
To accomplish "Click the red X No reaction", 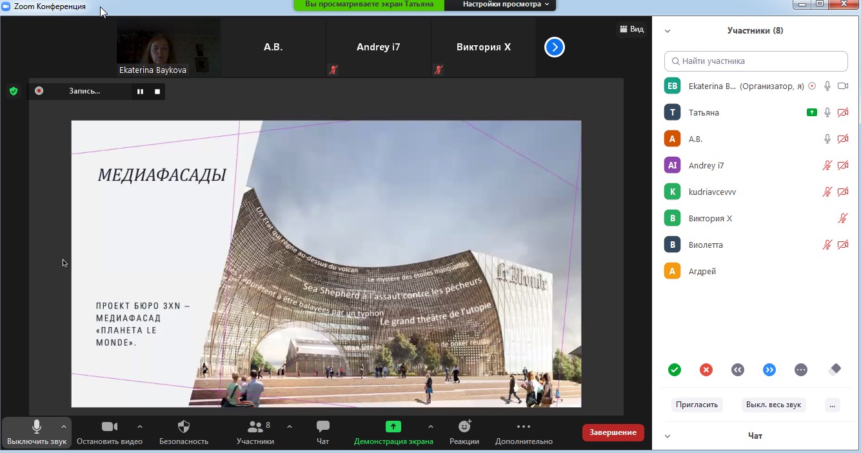I will click(x=706, y=370).
